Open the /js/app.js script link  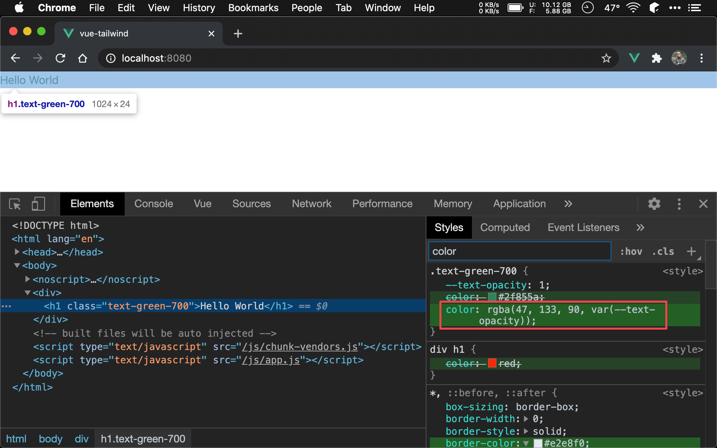click(x=271, y=360)
